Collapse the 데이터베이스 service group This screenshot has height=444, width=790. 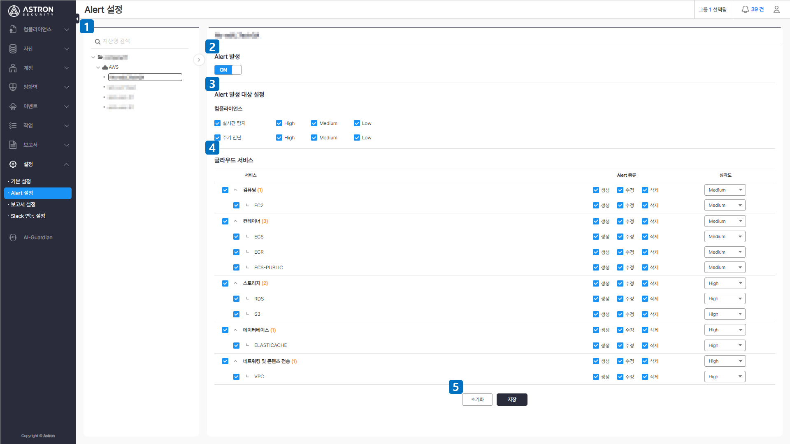(x=235, y=330)
